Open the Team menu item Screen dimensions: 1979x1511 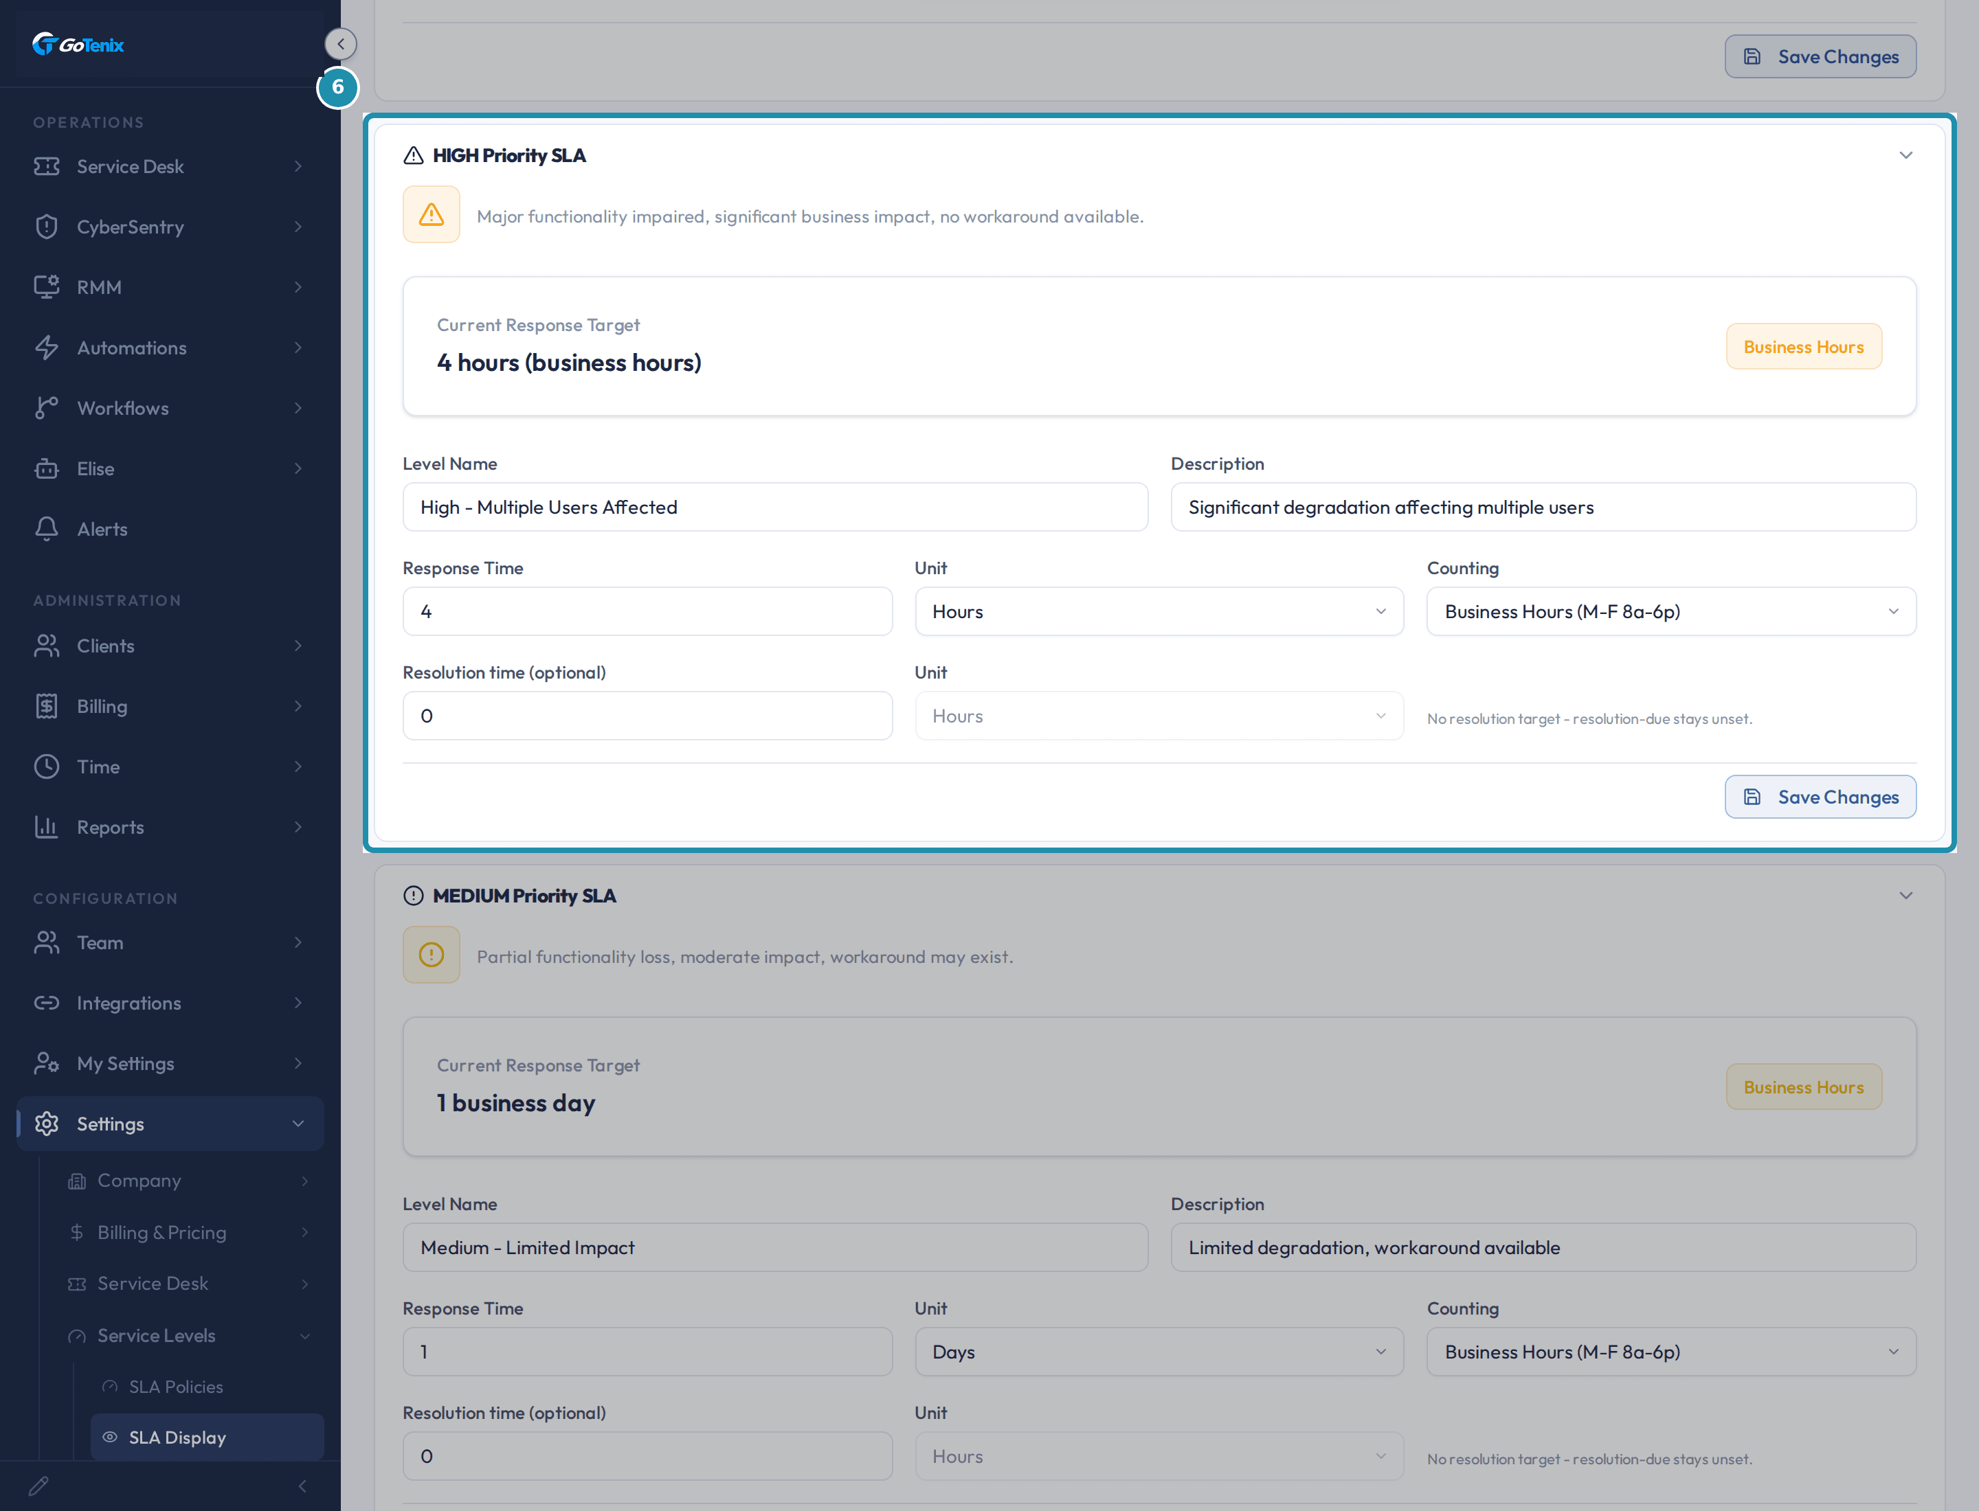coord(170,942)
